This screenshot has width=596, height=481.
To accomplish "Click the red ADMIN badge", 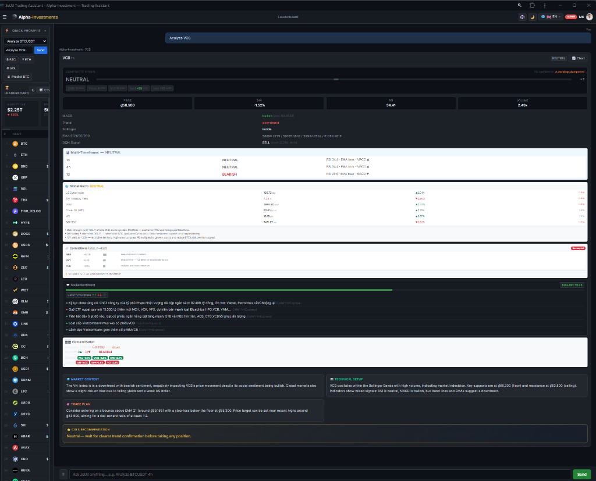I will [x=571, y=17].
